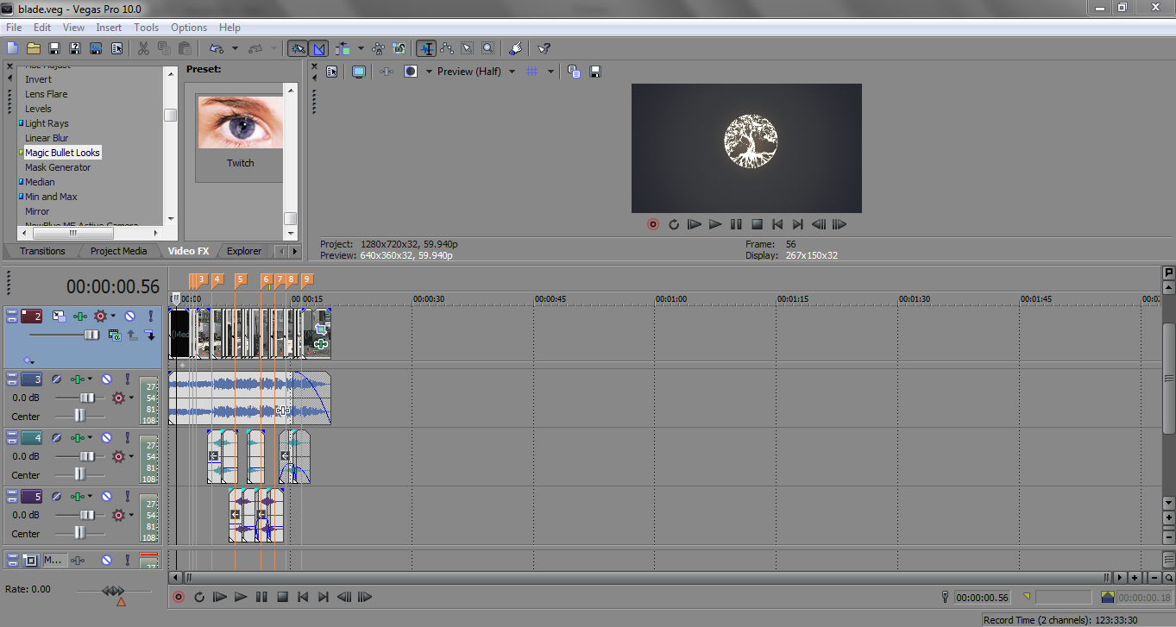Select the Lens Flare effect
Viewport: 1176px width, 627px height.
[x=47, y=94]
